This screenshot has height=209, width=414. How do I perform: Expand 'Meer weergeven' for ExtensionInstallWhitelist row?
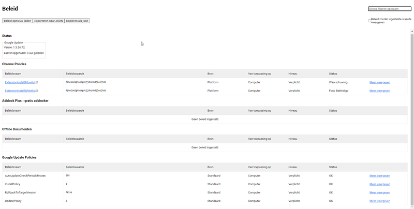pyautogui.click(x=379, y=91)
